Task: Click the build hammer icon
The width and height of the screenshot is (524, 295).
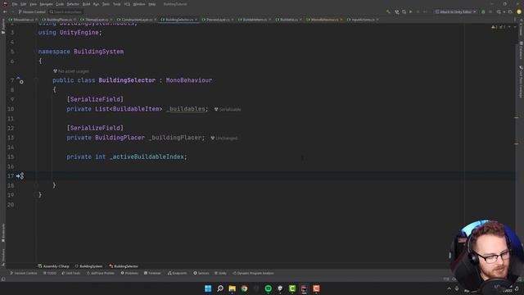Action: point(388,11)
